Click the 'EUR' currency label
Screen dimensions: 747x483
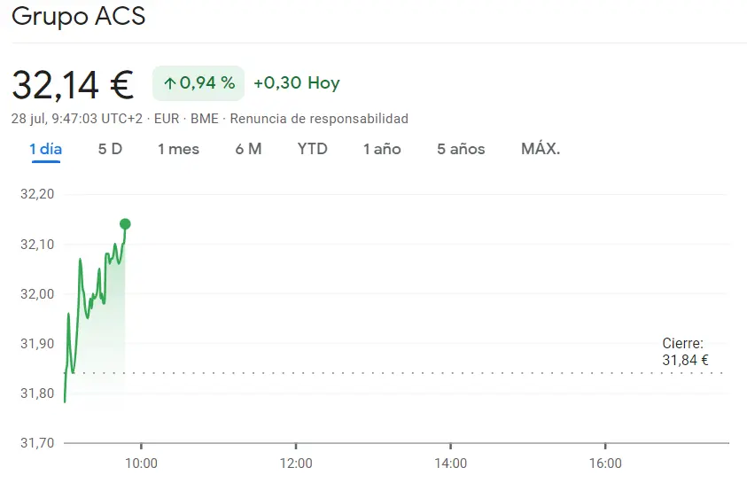167,119
